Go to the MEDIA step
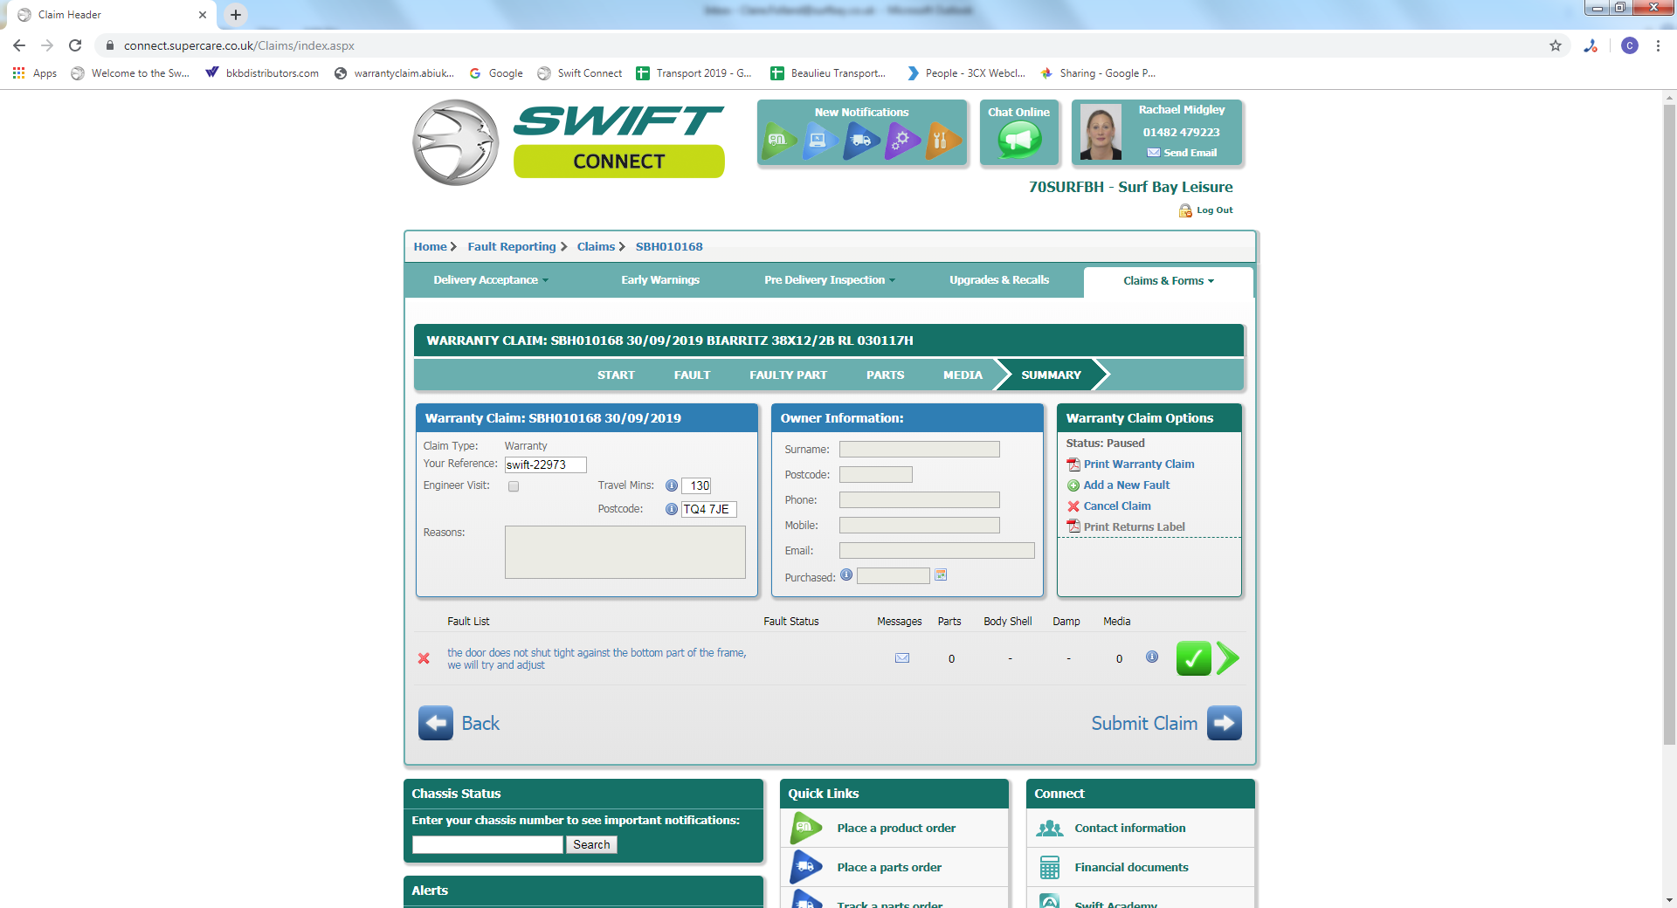 963,375
